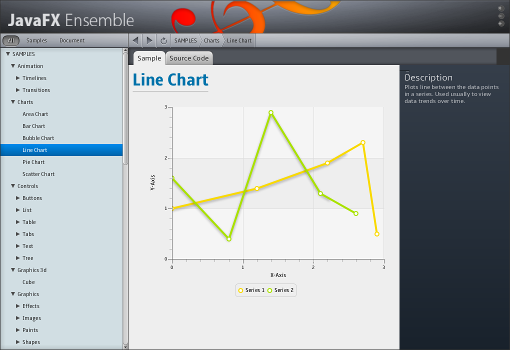Click the Line Chart page title

[x=170, y=80]
